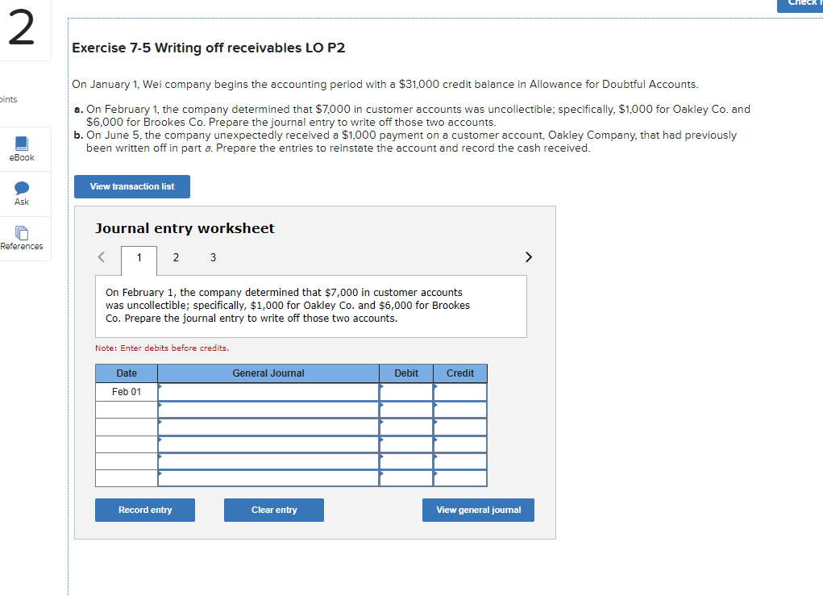Click the Date column header
The height and width of the screenshot is (596, 823).
coord(127,373)
